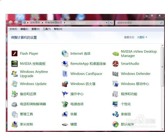Click the Control Panel icon in address bar
This screenshot has width=165, height=132.
pos(24,23)
